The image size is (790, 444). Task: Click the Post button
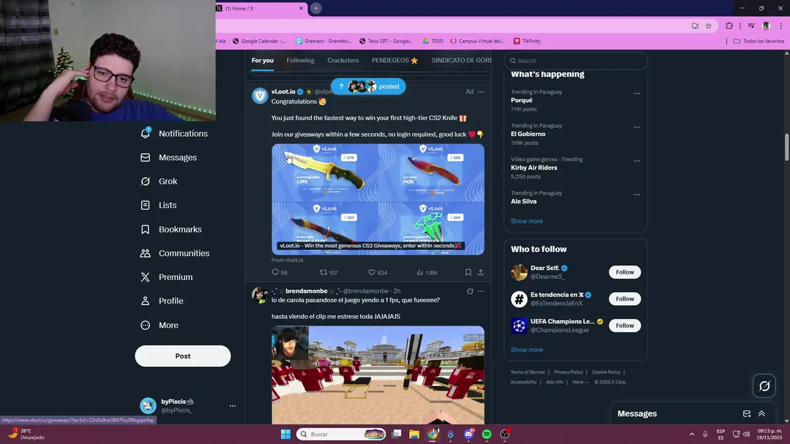point(183,356)
